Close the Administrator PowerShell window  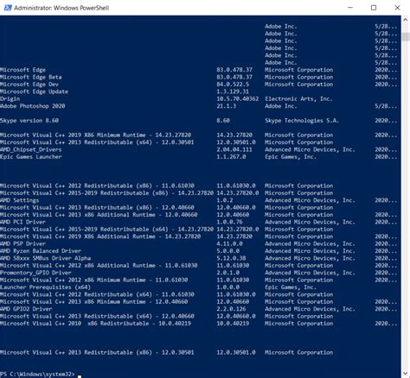point(397,8)
